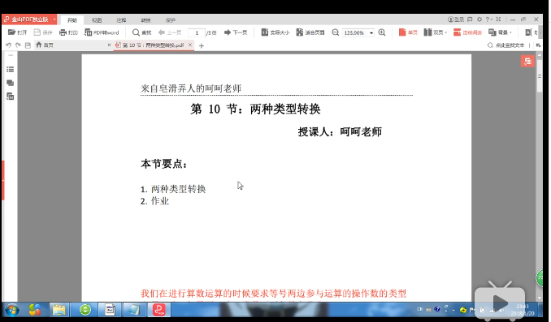Click the Redo arrow icon
551x322 pixels.
point(18,45)
